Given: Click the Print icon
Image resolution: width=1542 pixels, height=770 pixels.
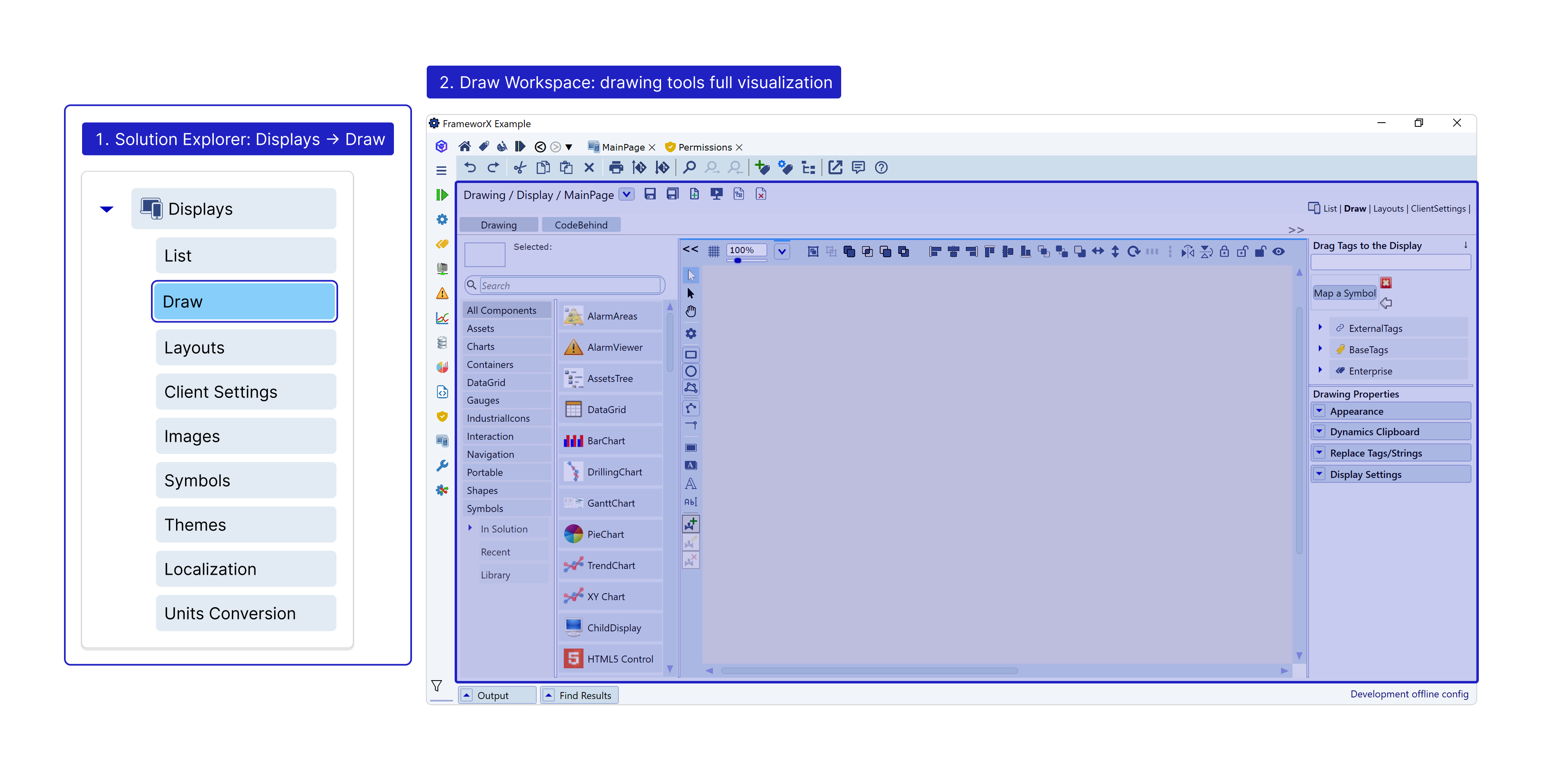Looking at the screenshot, I should pos(615,167).
